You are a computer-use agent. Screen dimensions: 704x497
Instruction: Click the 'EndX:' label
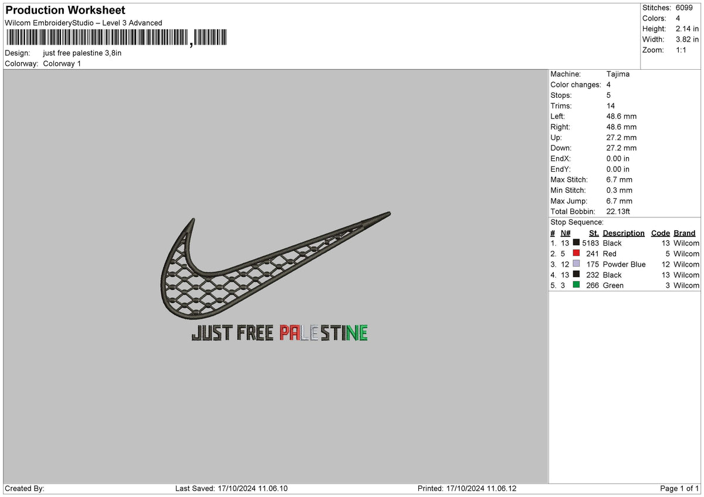click(561, 158)
